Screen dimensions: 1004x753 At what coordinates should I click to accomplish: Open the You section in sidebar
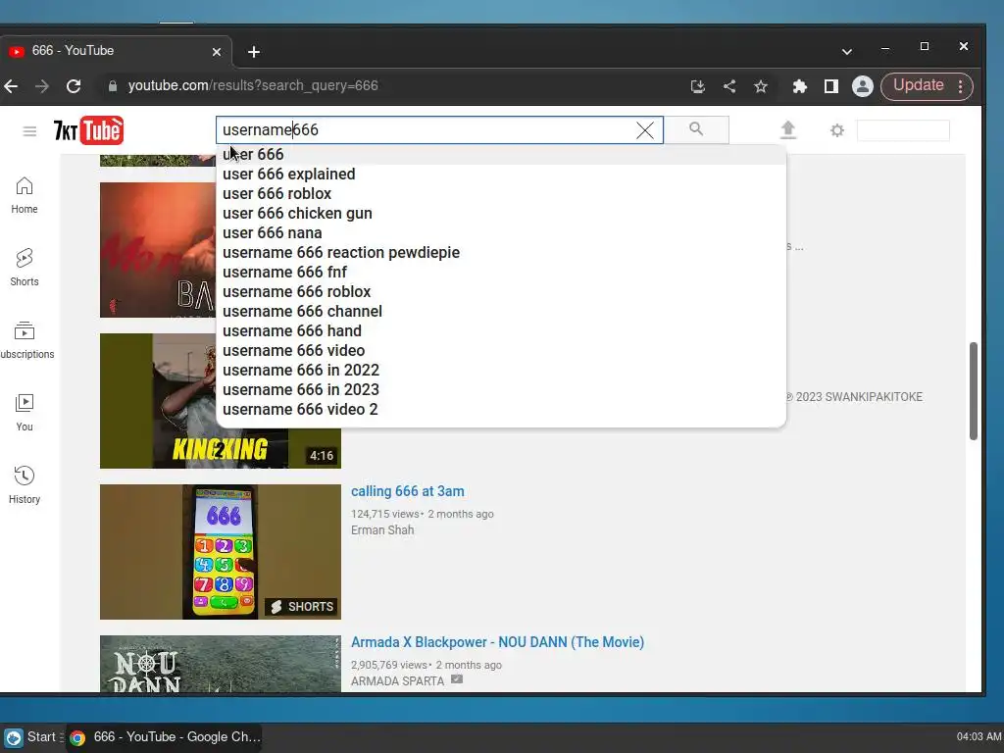pyautogui.click(x=25, y=413)
